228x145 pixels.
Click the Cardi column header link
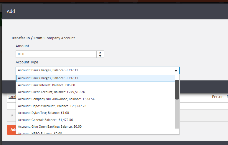[x=12, y=97]
